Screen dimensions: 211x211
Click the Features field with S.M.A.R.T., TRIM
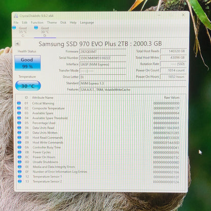click(133, 90)
